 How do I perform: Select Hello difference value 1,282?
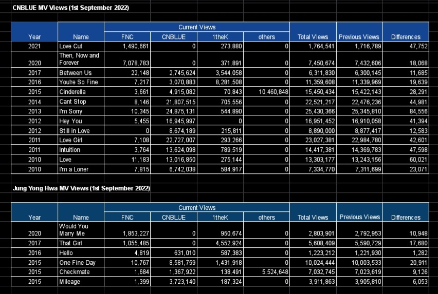point(406,253)
